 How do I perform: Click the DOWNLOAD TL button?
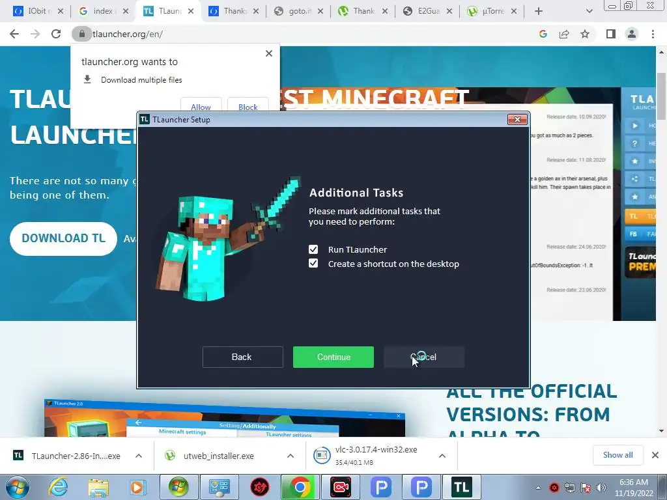63,238
